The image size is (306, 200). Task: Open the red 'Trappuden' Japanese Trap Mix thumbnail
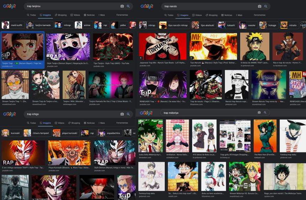[163, 46]
